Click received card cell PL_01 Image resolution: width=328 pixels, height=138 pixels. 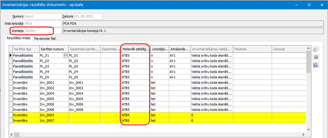(84, 55)
